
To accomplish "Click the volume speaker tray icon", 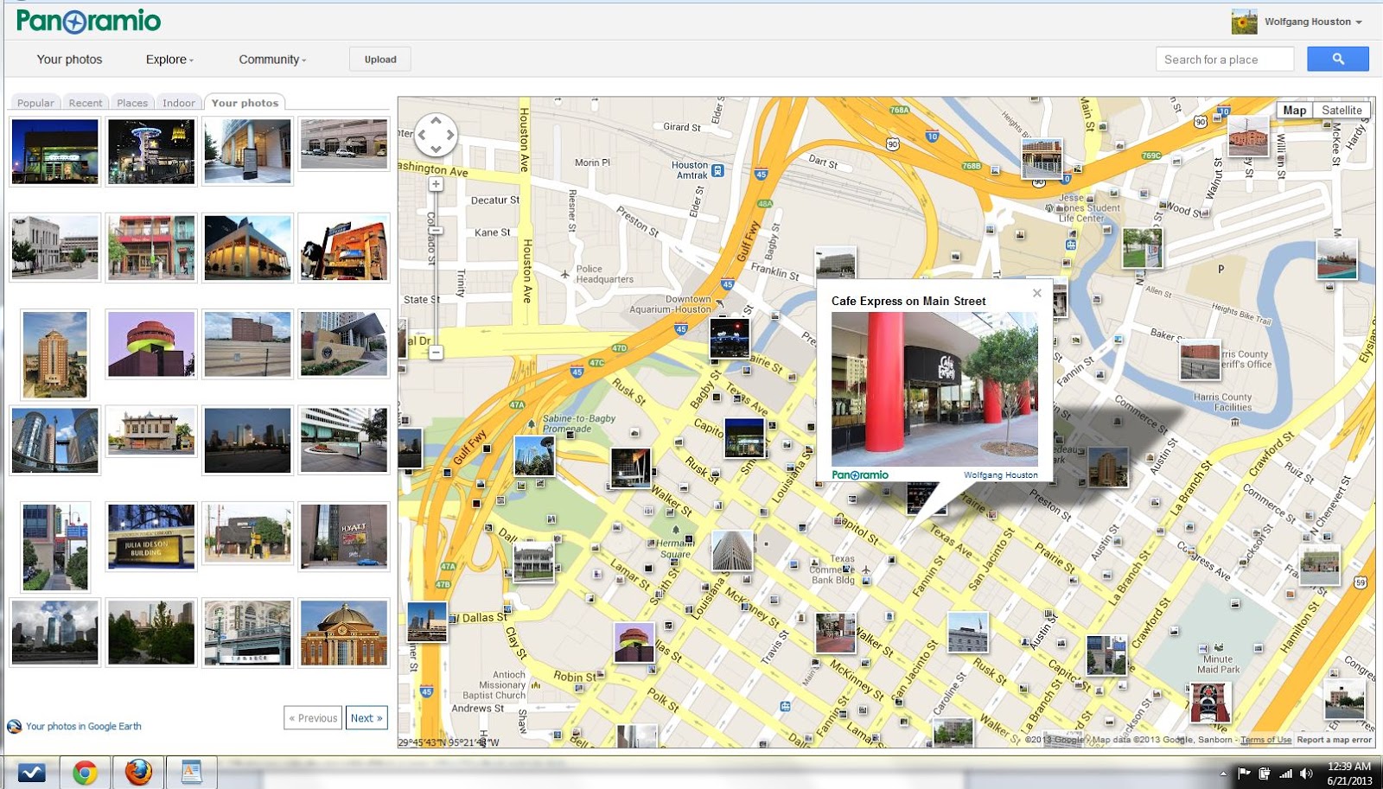I will click(x=1306, y=773).
